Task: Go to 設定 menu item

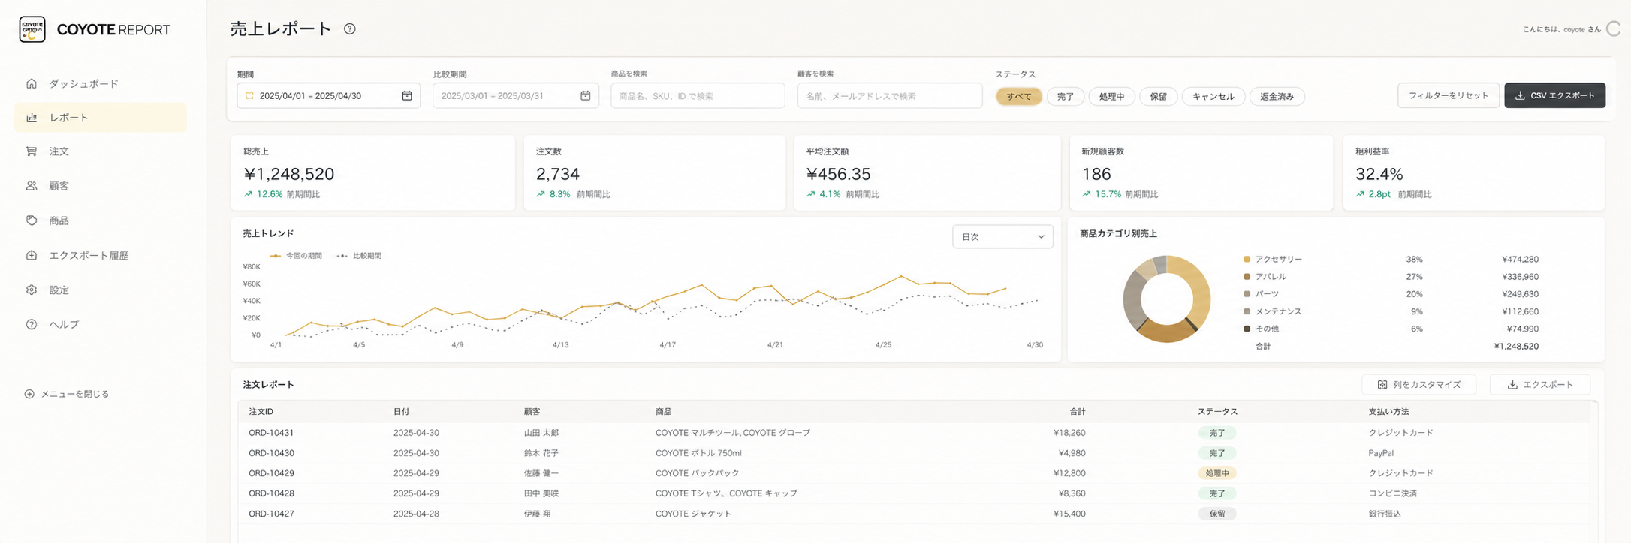Action: pos(101,289)
